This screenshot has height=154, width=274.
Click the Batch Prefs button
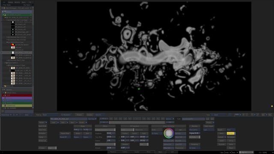point(43,126)
